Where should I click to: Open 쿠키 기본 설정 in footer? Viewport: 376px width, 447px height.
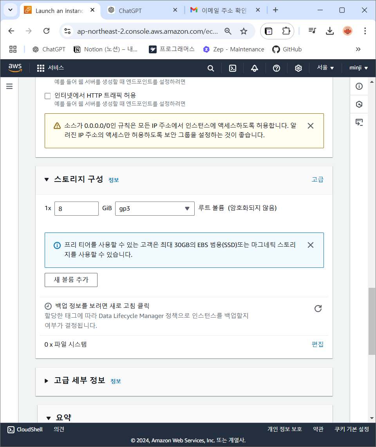pyautogui.click(x=352, y=429)
